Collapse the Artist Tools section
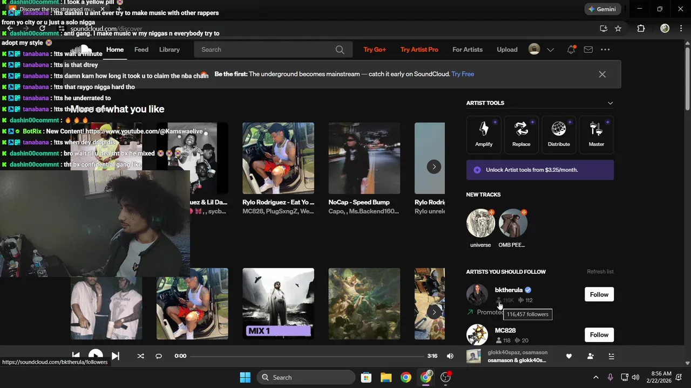 (610, 103)
